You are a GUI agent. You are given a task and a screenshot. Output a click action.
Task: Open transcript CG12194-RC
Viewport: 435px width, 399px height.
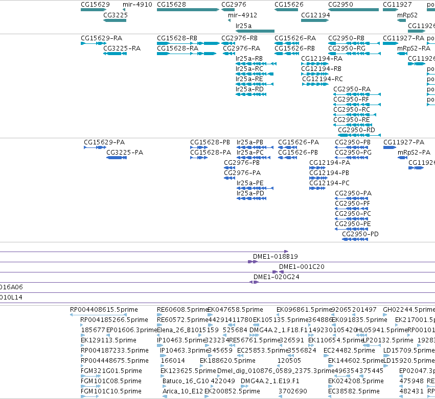[323, 79]
